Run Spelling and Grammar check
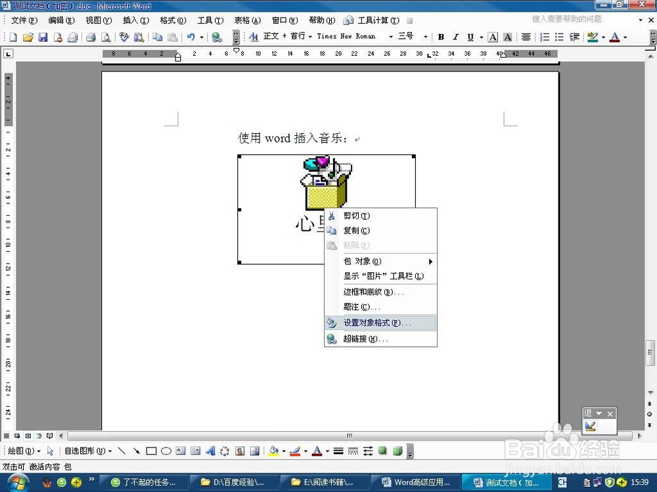 pyautogui.click(x=124, y=37)
